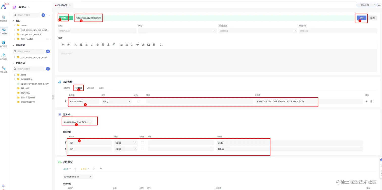
Task: Toggle italic in the description editor
Action: point(92,45)
